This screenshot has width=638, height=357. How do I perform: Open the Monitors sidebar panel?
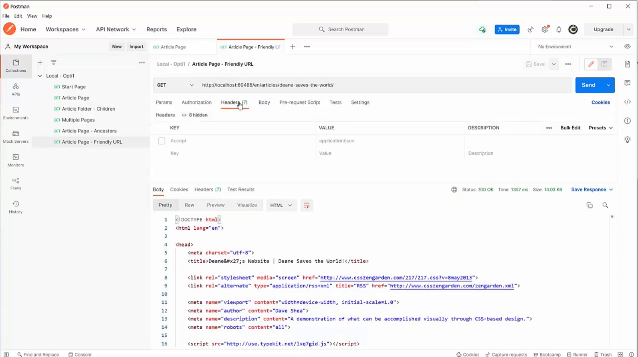click(15, 160)
